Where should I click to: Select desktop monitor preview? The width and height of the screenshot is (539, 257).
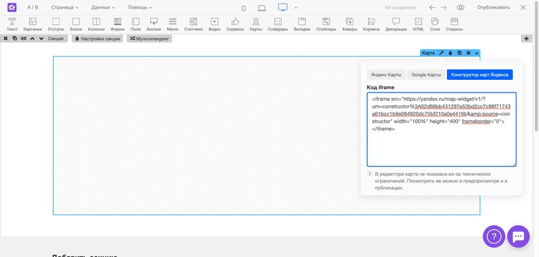coord(283,7)
